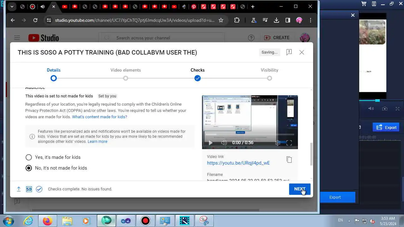Click the editor's snapshot camera icon
The image size is (404, 227).
tap(385, 108)
